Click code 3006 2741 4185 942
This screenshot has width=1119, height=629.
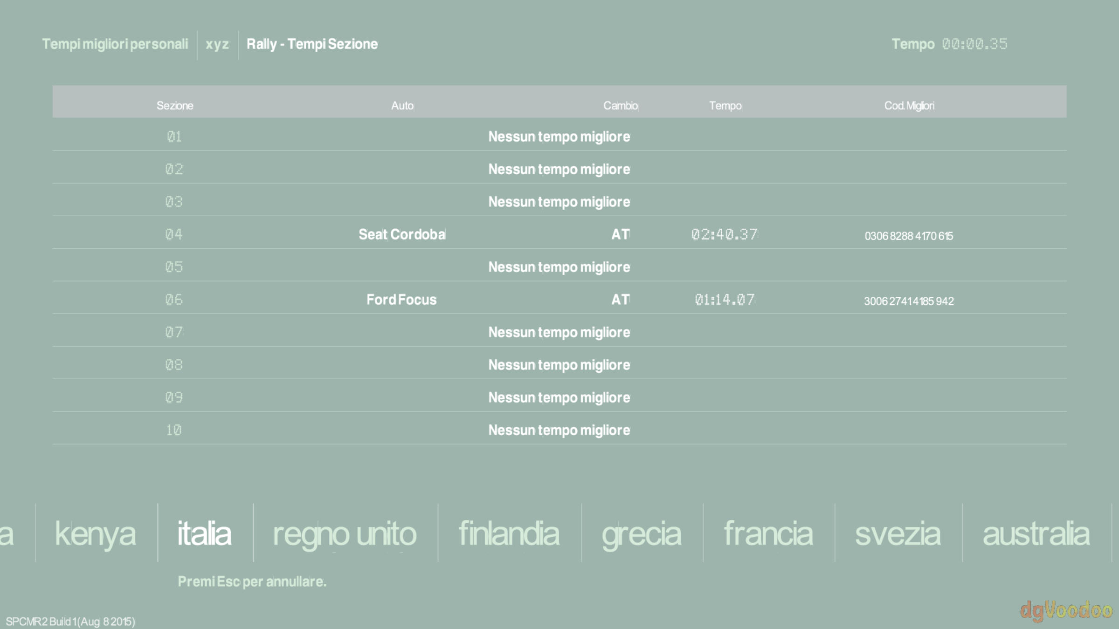(x=909, y=301)
